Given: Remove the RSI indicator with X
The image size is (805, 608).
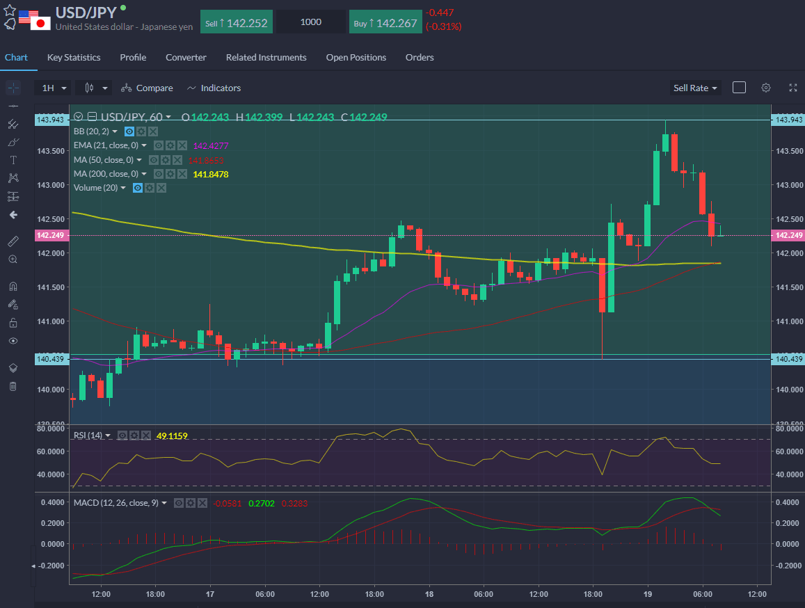Looking at the screenshot, I should coord(145,435).
